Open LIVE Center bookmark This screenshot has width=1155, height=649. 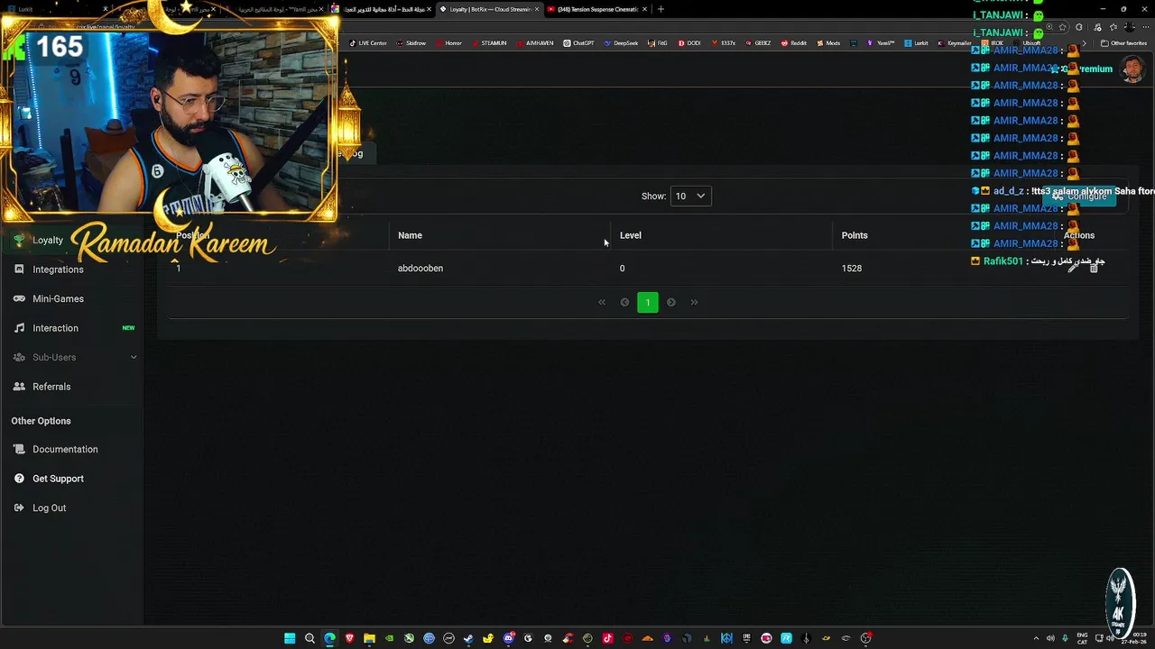pos(368,43)
